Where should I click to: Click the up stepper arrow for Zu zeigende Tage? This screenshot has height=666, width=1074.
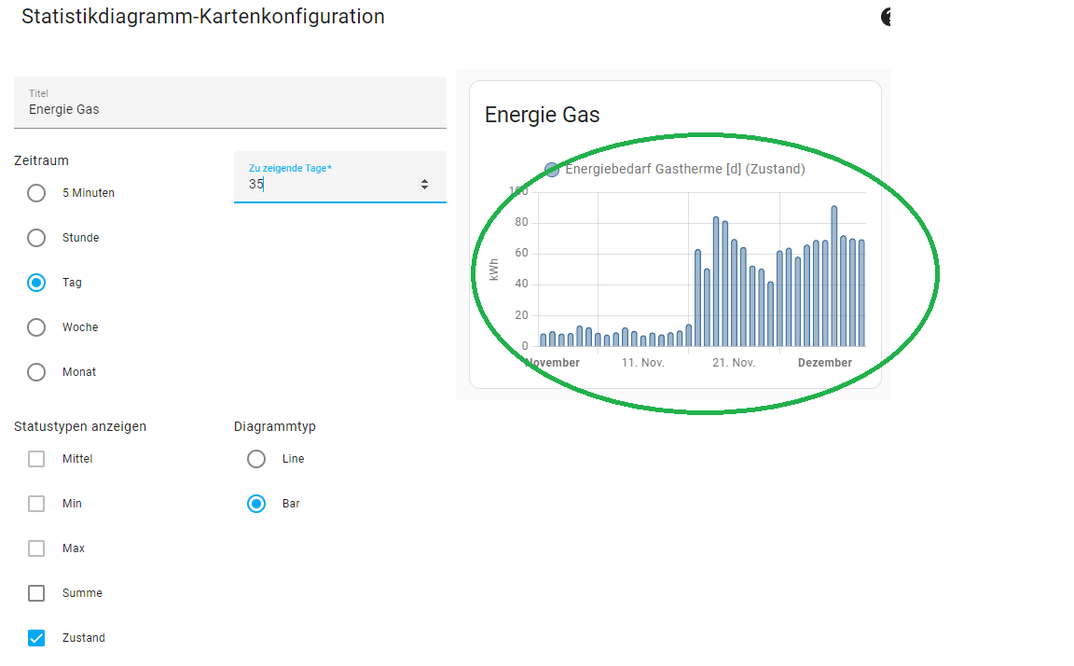coord(425,180)
